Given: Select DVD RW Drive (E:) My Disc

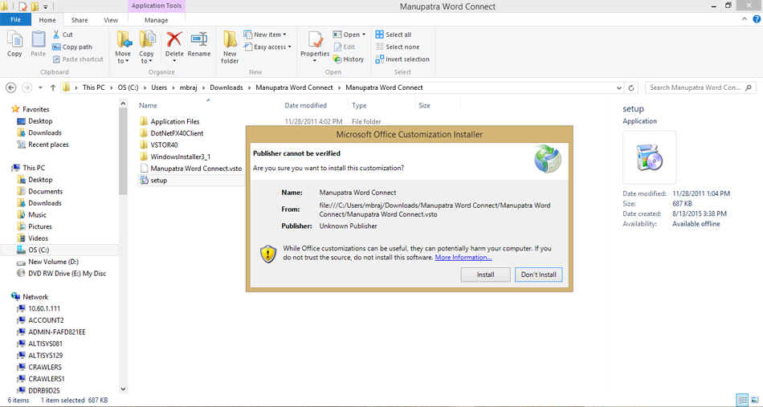Looking at the screenshot, I should click(67, 273).
